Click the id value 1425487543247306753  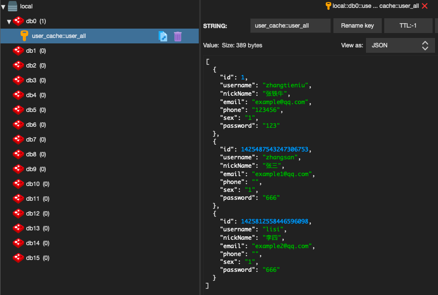coord(275,149)
